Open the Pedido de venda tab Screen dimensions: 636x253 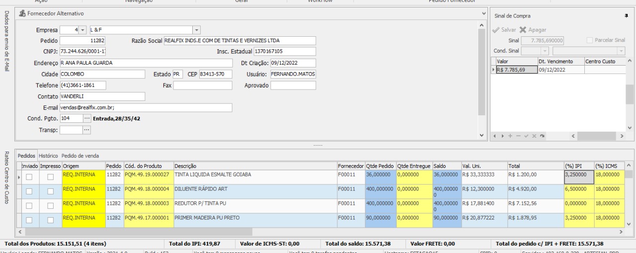point(80,156)
